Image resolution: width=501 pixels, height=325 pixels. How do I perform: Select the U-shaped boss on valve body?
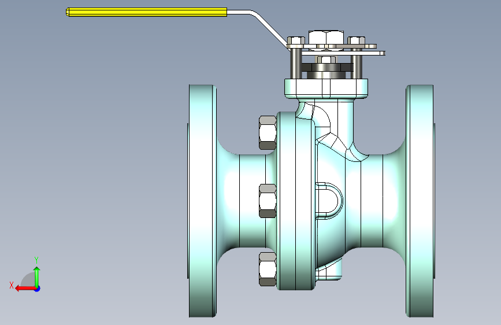tap(329, 201)
